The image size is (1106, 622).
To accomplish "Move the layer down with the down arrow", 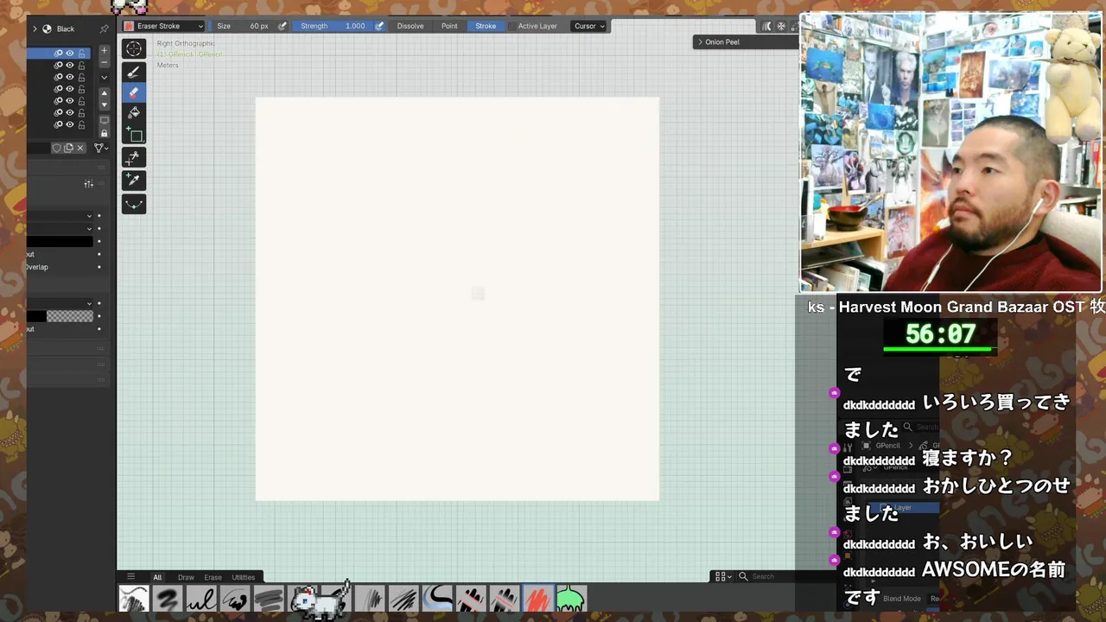I will (105, 105).
